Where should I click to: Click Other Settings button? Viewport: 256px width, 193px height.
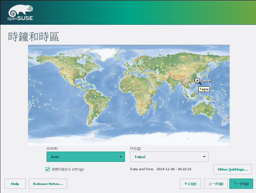tap(233, 169)
